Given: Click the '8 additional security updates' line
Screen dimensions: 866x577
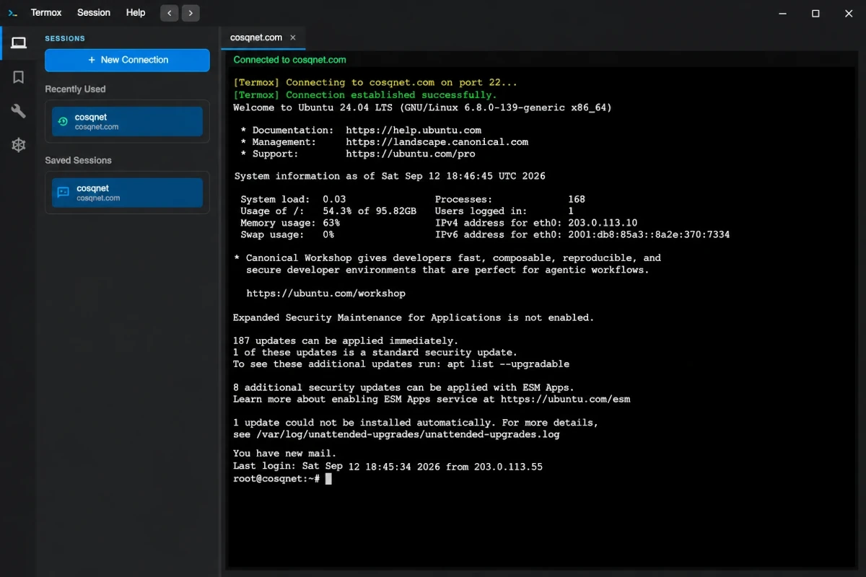Looking at the screenshot, I should 404,387.
